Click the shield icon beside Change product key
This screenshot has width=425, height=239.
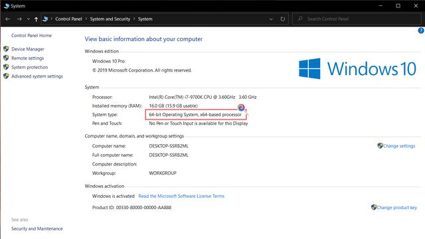[374, 207]
